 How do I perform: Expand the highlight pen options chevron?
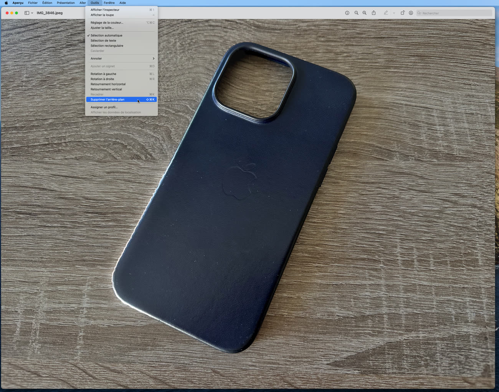(394, 13)
